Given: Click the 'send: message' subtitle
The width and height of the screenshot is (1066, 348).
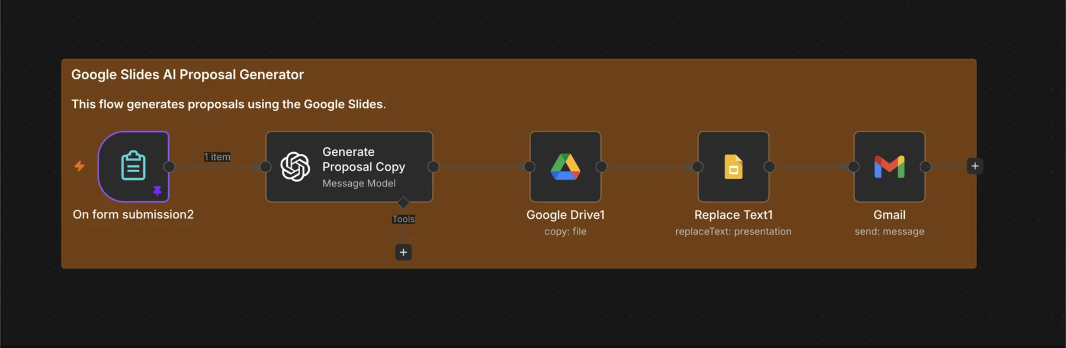Looking at the screenshot, I should [890, 231].
